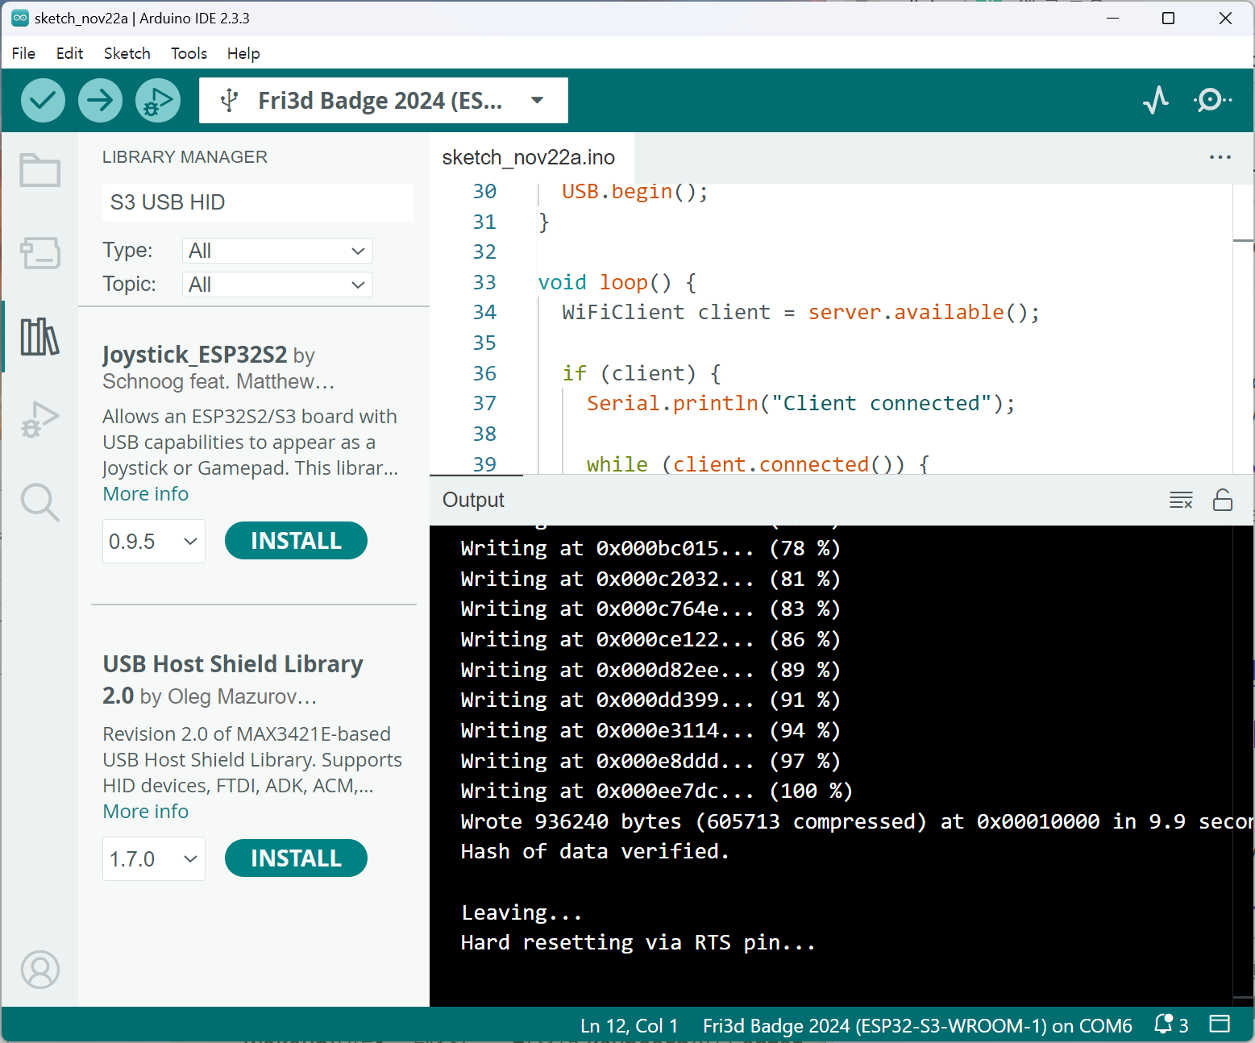1255x1043 pixels.
Task: Clear the Output panel
Action: [x=1181, y=500]
